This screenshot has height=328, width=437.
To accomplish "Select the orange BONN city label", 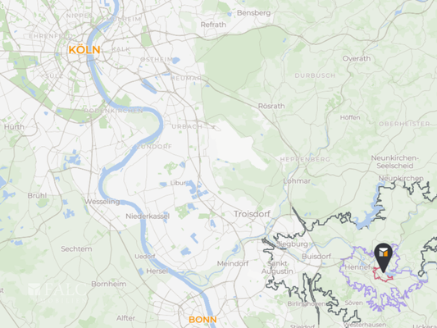I will pyautogui.click(x=203, y=320).
